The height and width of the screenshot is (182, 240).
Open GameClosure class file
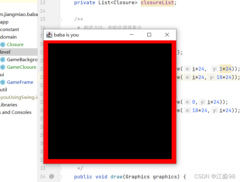click(x=21, y=67)
